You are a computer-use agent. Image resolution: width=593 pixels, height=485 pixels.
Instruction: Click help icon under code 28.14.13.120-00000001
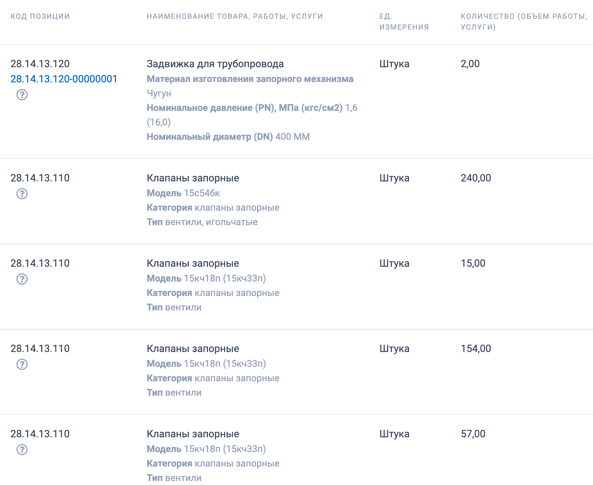[22, 95]
